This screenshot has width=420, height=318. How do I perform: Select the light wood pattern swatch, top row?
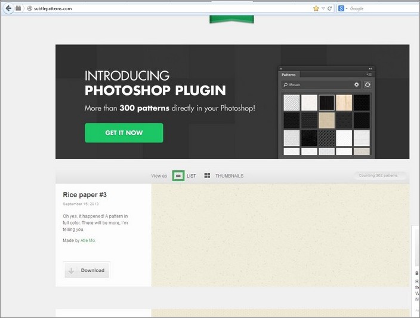pyautogui.click(x=344, y=102)
